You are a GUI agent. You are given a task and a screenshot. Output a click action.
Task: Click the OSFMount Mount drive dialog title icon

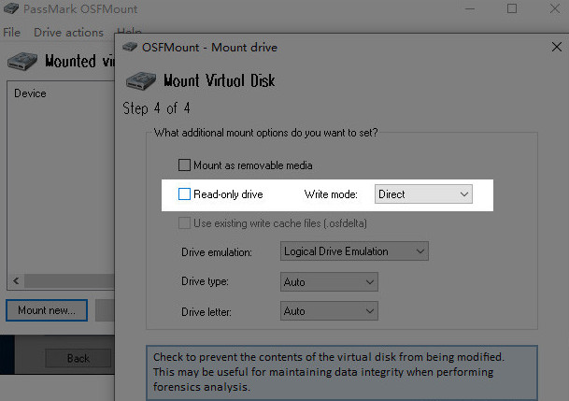click(130, 47)
